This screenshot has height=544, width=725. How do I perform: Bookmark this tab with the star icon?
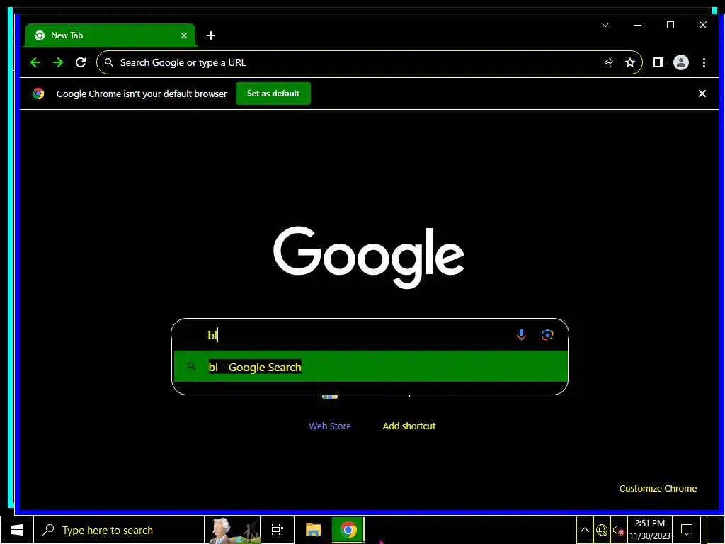[629, 62]
